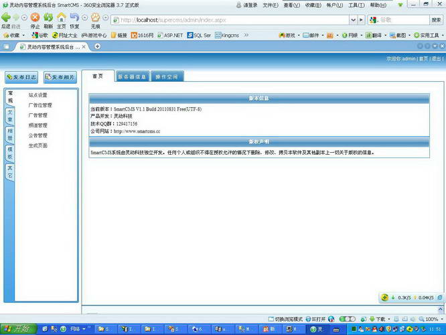Select the 其它 vertical sidebar tab
This screenshot has width=446, height=335.
[10, 172]
